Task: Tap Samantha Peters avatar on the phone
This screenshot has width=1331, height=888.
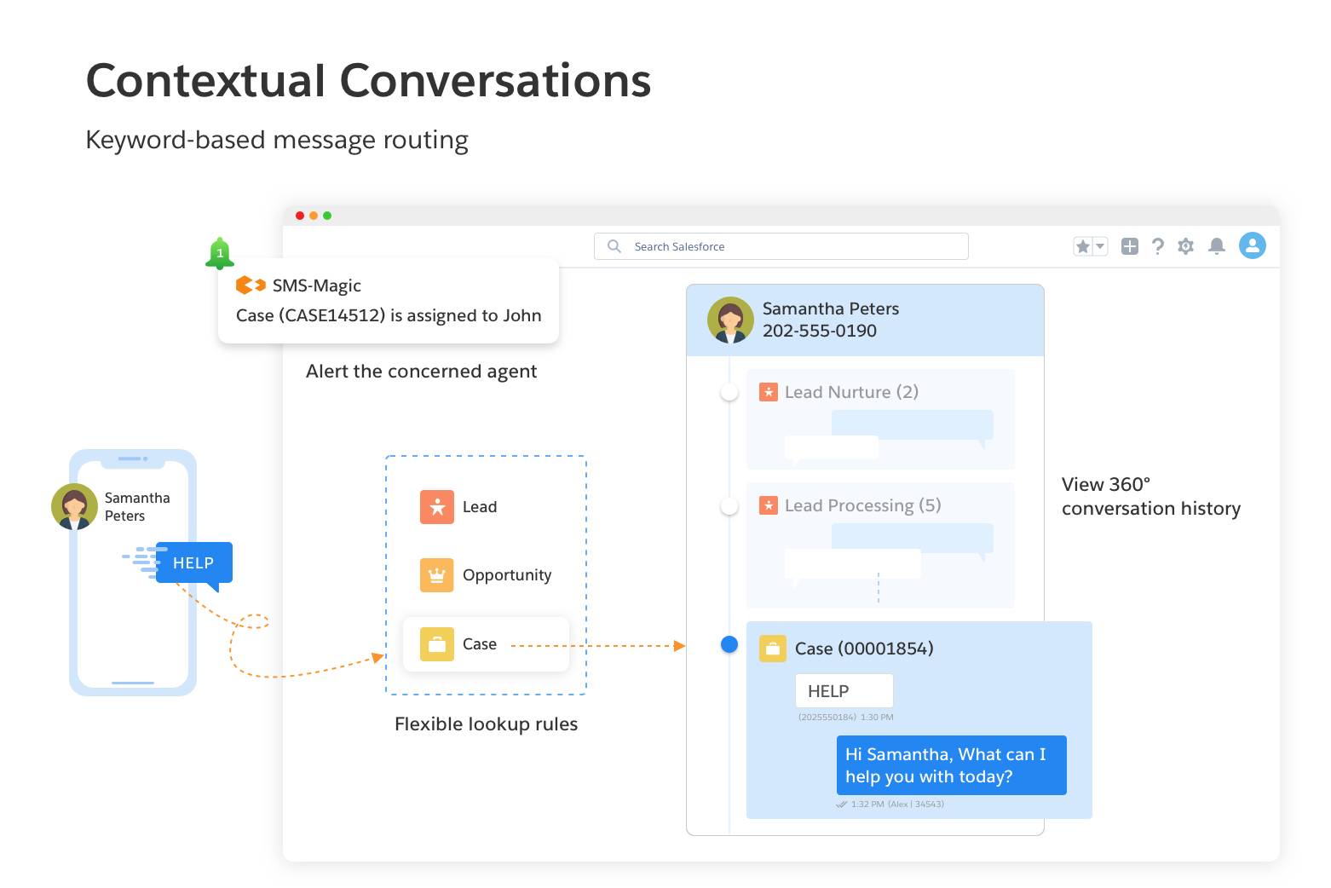Action: (x=74, y=506)
